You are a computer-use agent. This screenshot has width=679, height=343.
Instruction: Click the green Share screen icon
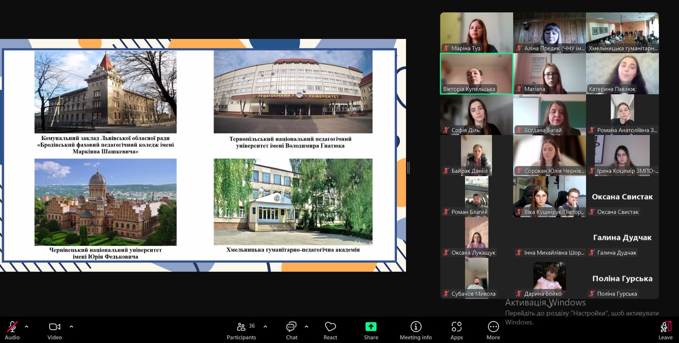point(371,326)
